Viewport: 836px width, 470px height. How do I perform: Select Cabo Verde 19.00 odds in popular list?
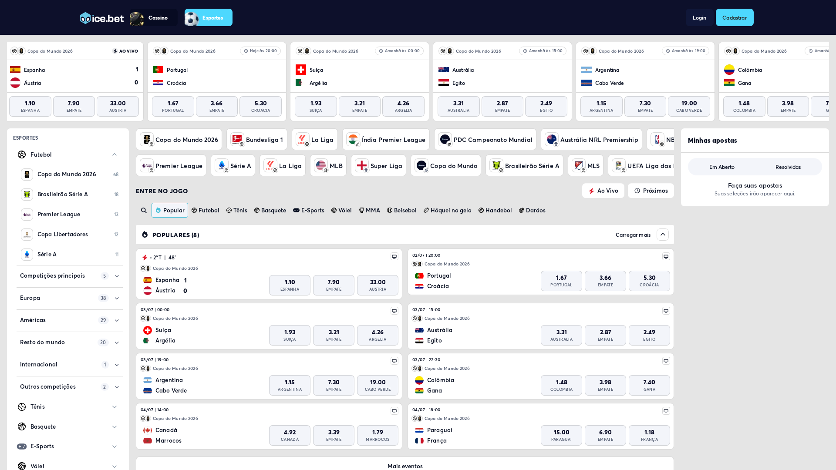pos(378,385)
